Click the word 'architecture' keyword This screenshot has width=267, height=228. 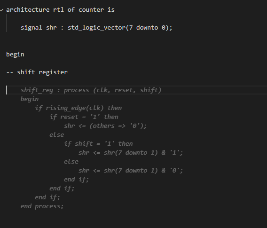[x=28, y=10]
